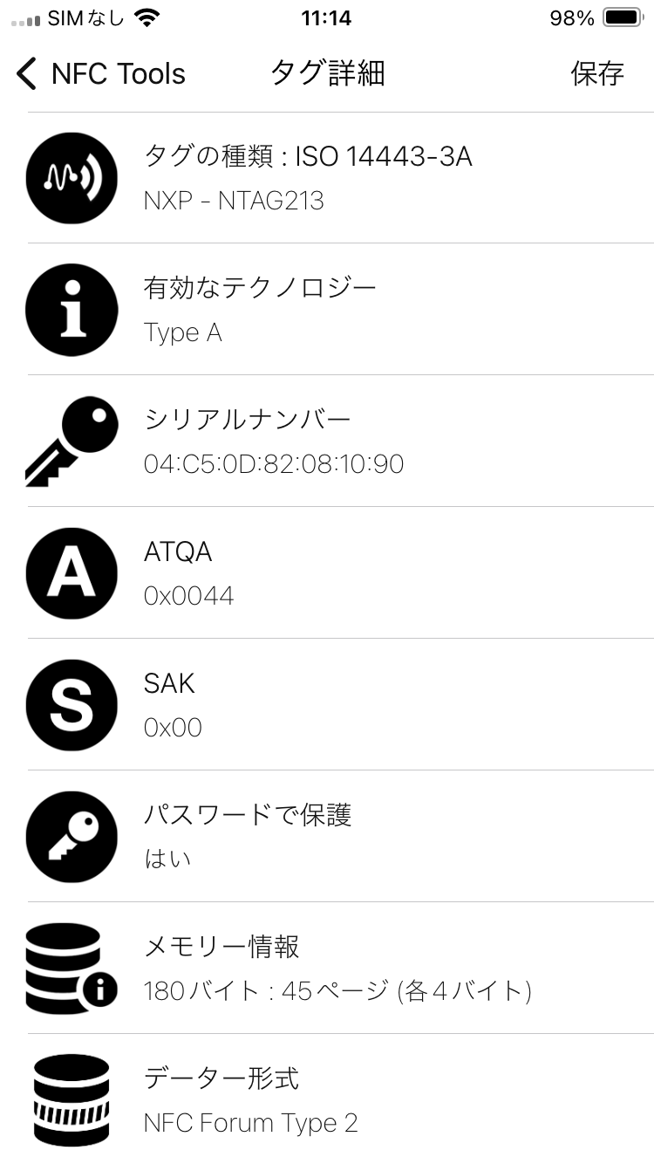The height and width of the screenshot is (1164, 654).
Task: Tap the memory information database icon
Action: pyautogui.click(x=72, y=969)
